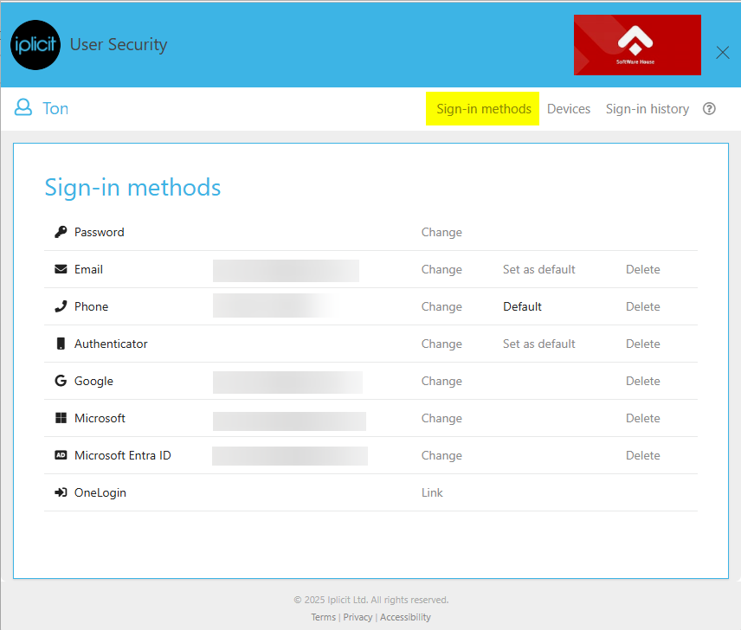
Task: Click the SoftWare House banner thumbnail
Action: [637, 45]
